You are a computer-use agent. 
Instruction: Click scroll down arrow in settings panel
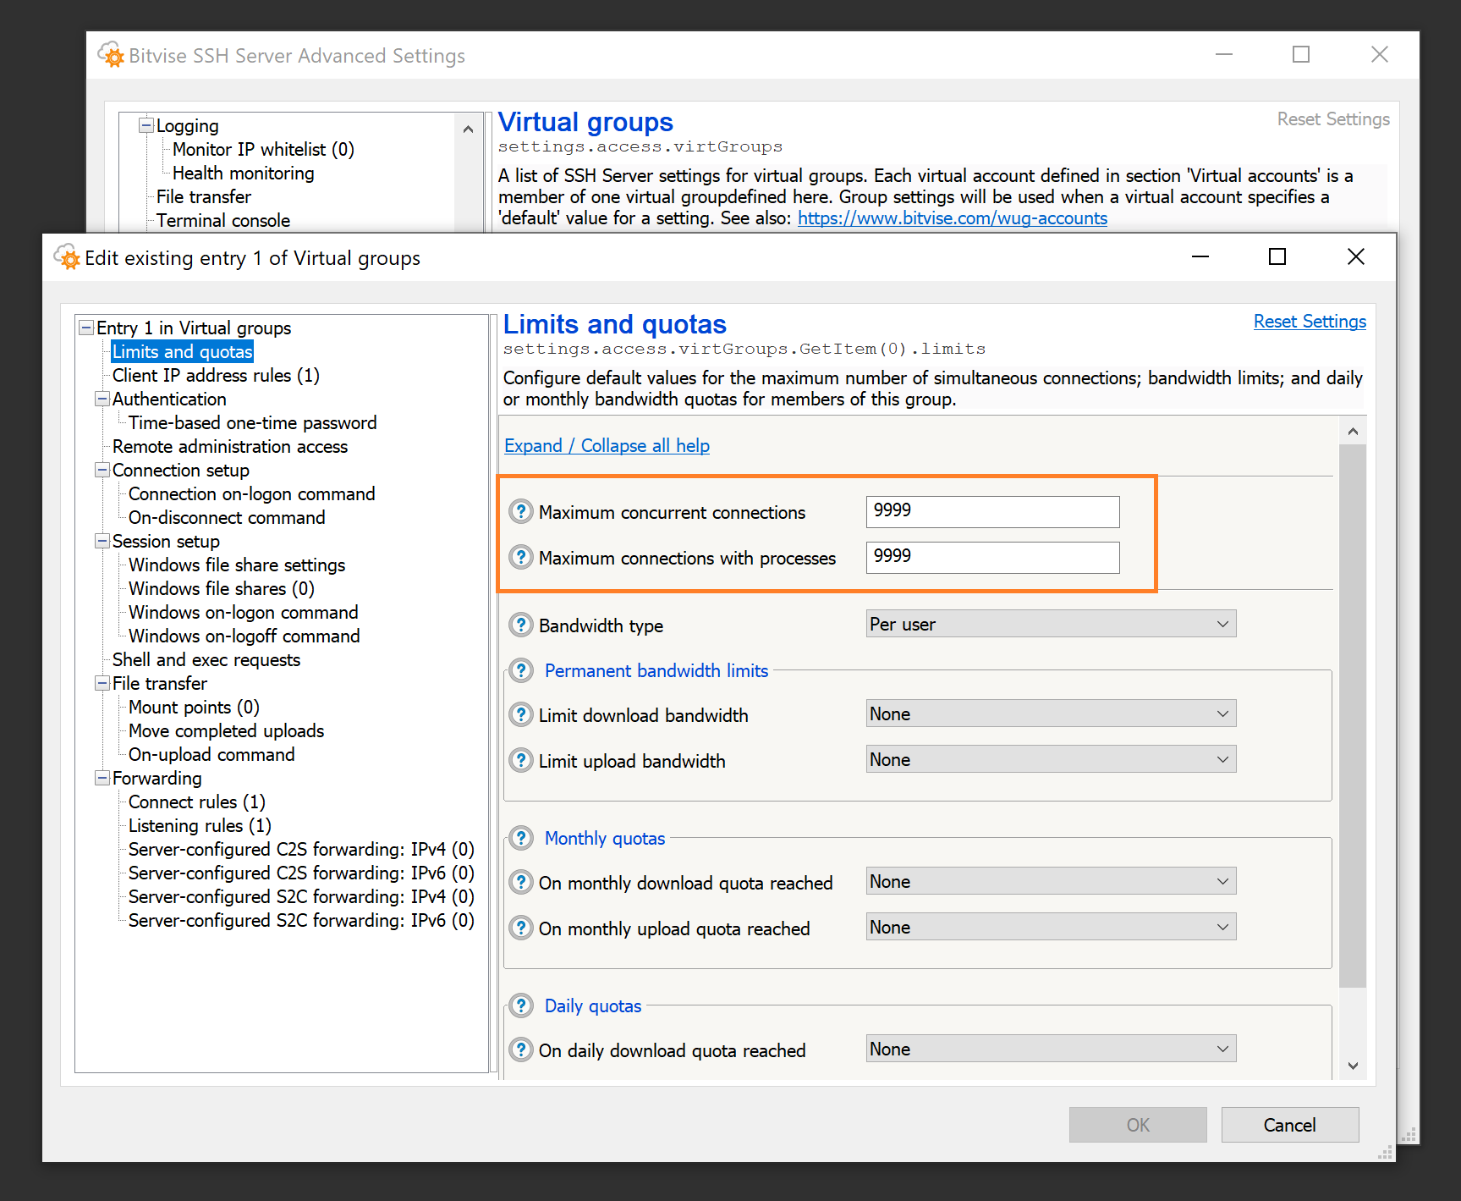1353,1066
